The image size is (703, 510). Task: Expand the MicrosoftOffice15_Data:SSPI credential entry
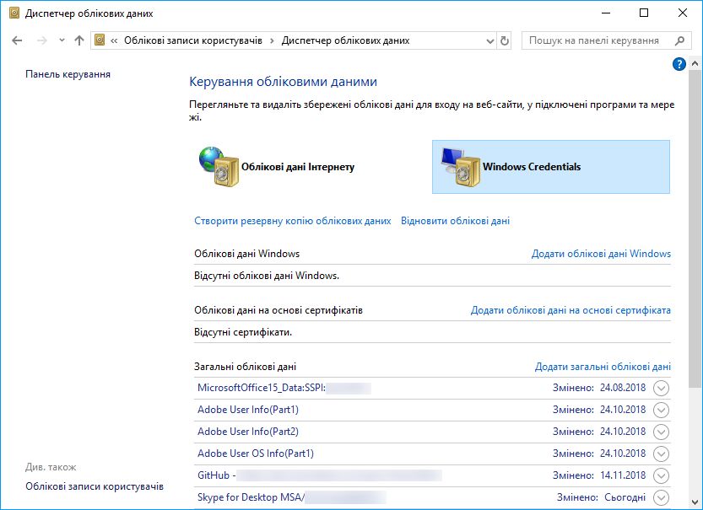(661, 388)
